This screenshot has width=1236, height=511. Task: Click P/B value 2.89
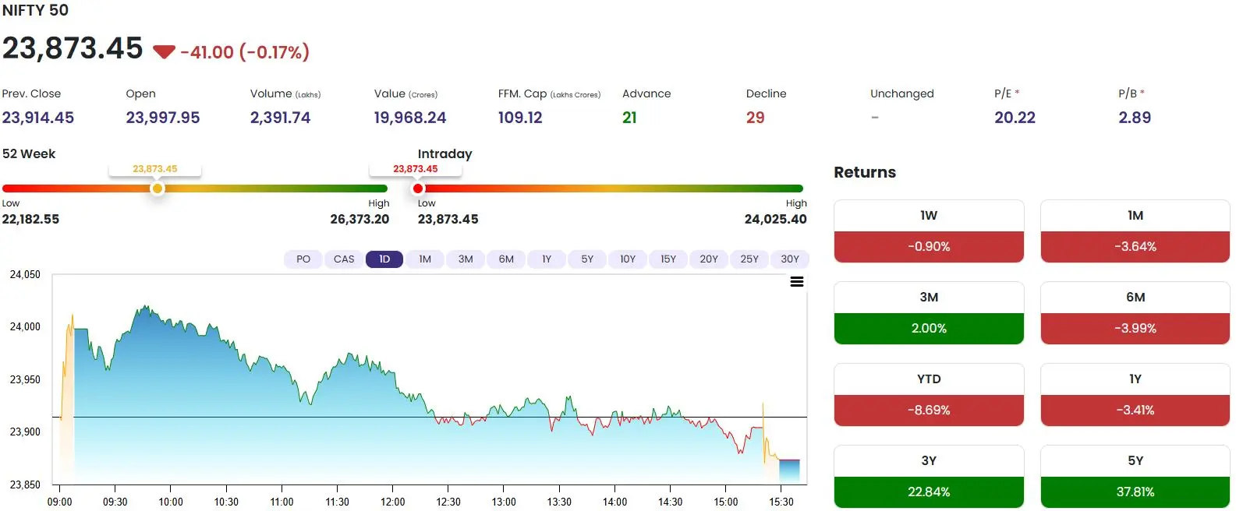pos(1135,118)
